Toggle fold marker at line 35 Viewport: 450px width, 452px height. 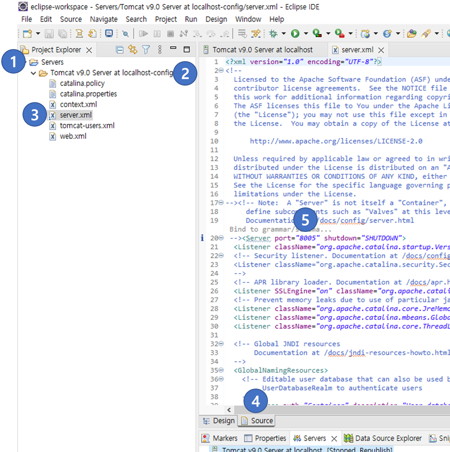tap(221, 370)
